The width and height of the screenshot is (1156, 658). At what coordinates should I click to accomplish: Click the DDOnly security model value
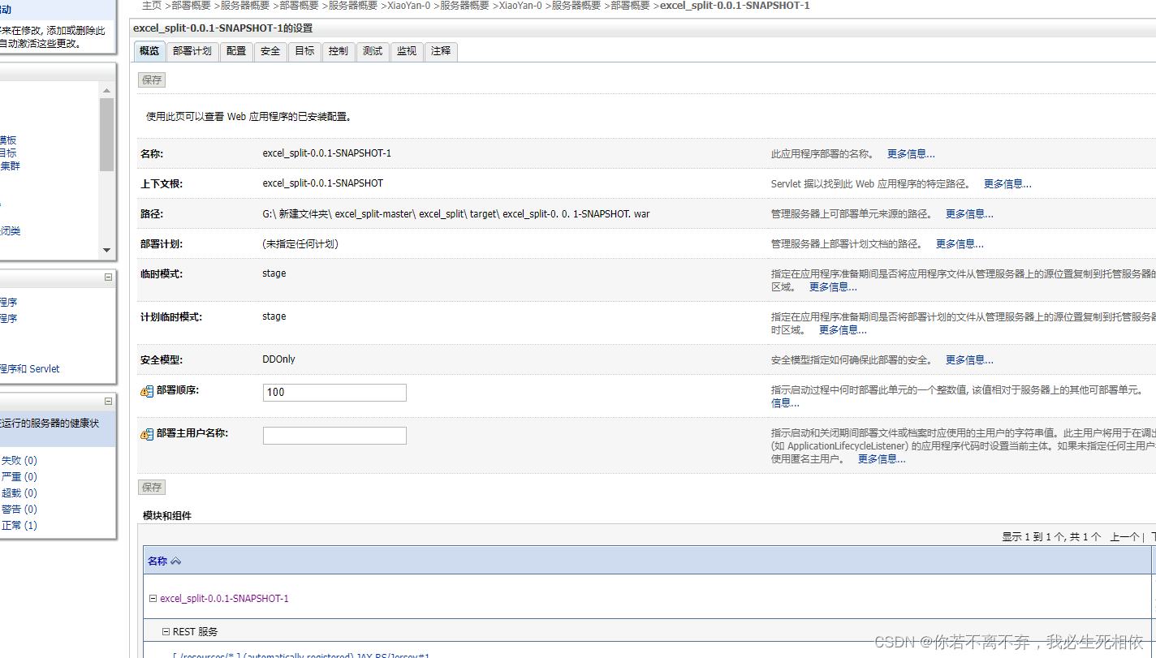[279, 359]
